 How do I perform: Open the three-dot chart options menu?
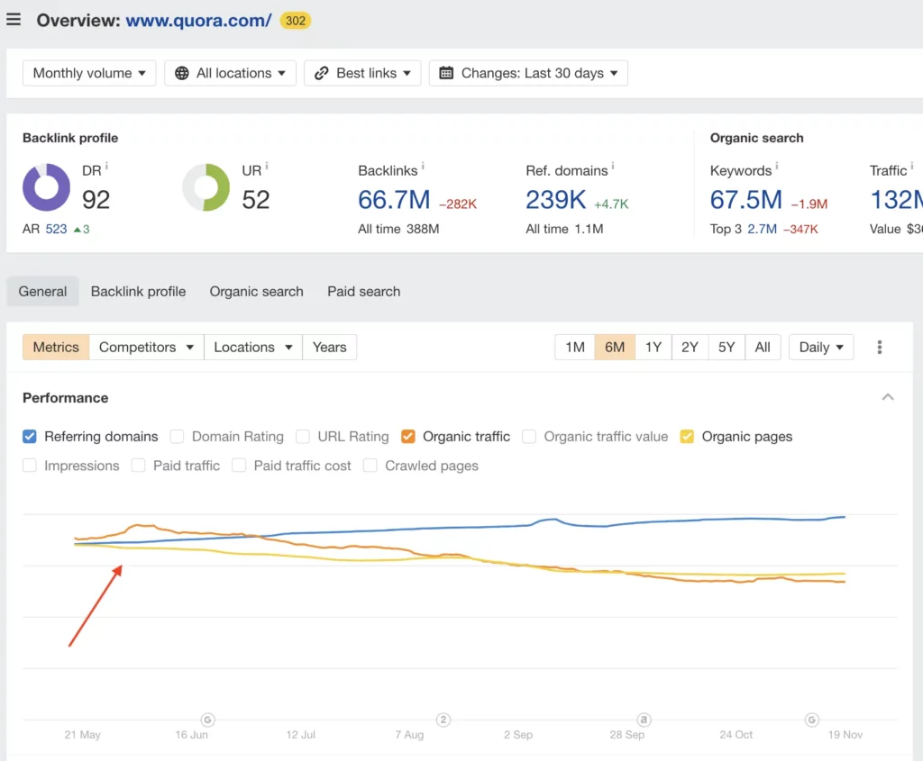pyautogui.click(x=880, y=348)
